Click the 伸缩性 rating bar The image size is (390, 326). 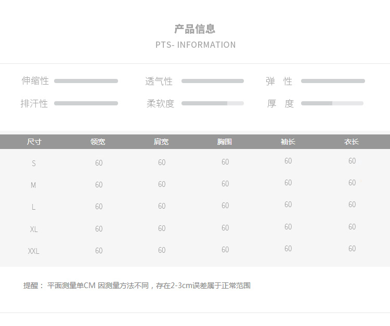(86, 81)
